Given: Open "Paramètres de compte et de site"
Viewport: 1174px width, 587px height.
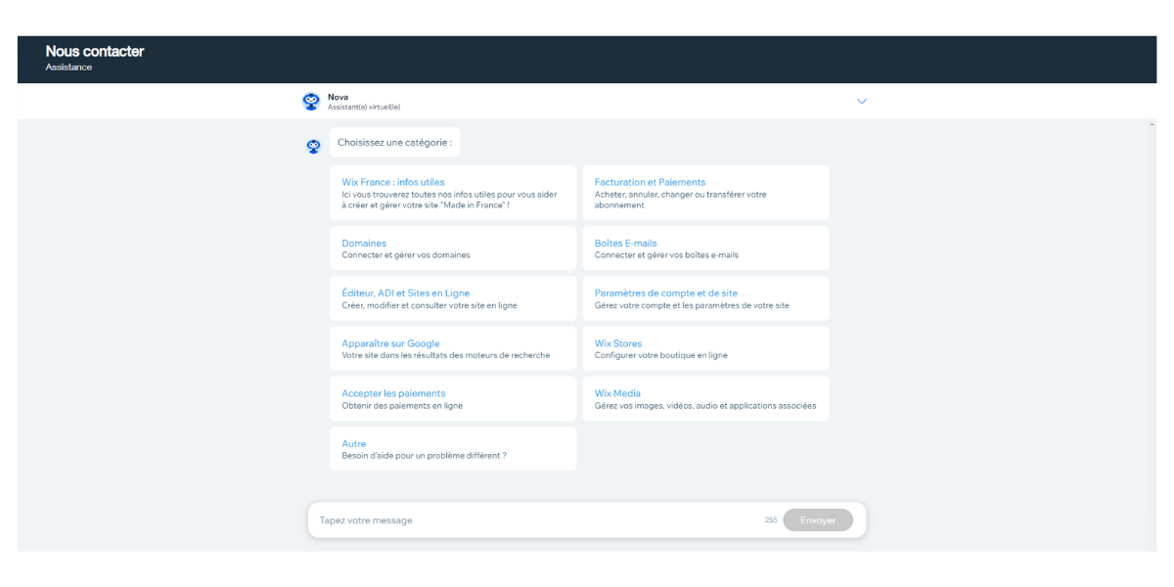Looking at the screenshot, I should click(x=705, y=298).
